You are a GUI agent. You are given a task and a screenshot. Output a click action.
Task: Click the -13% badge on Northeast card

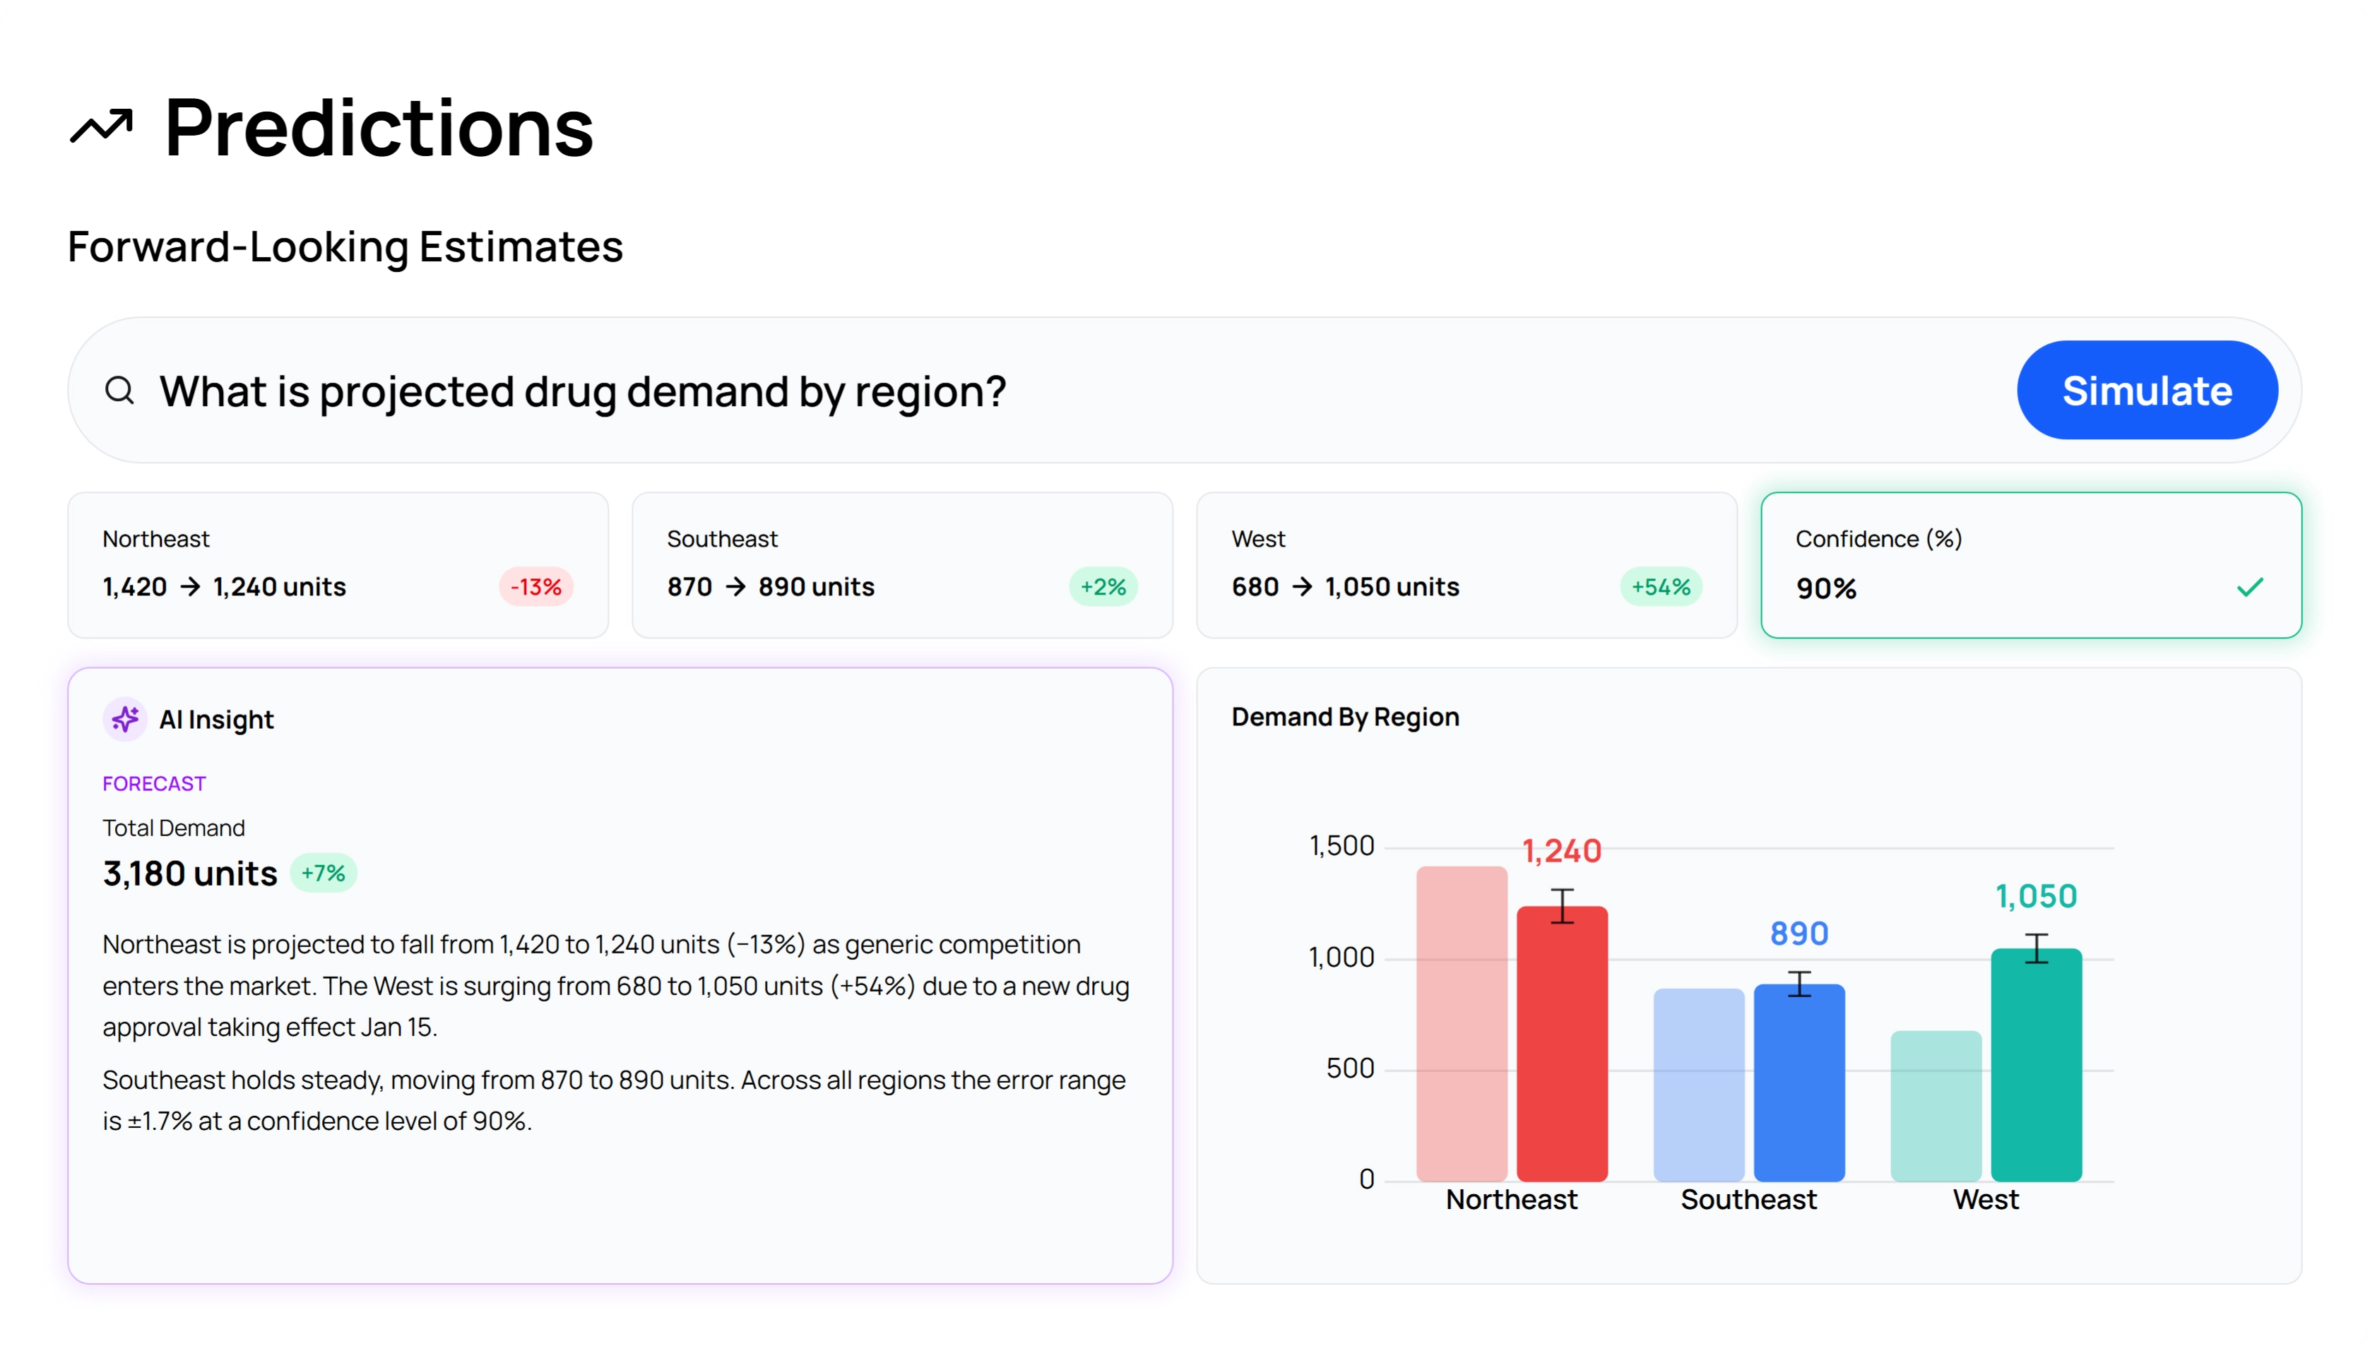536,586
